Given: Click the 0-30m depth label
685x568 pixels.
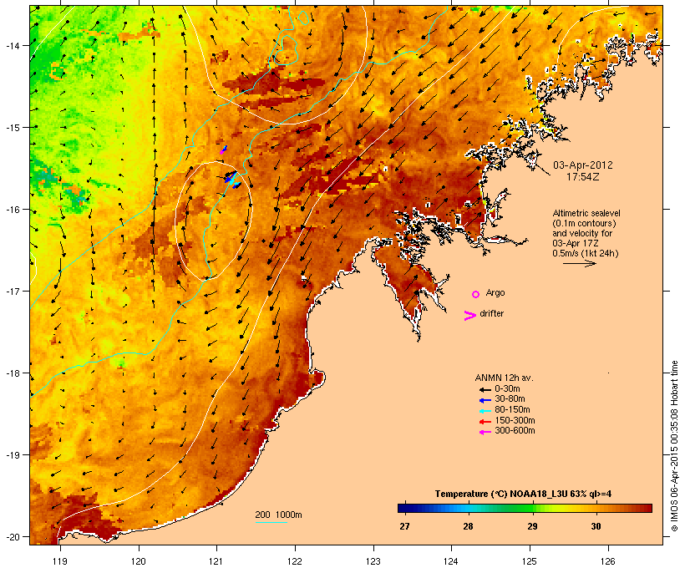Looking at the screenshot, I should coord(507,389).
